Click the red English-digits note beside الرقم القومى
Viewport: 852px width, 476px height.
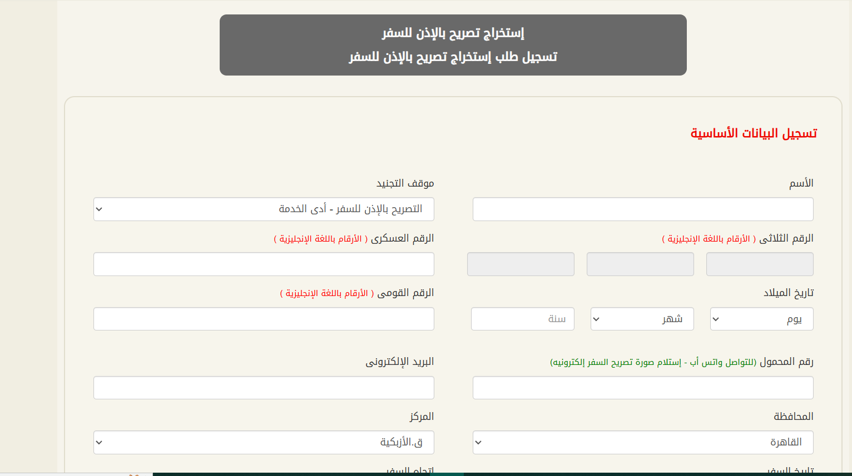click(x=327, y=293)
